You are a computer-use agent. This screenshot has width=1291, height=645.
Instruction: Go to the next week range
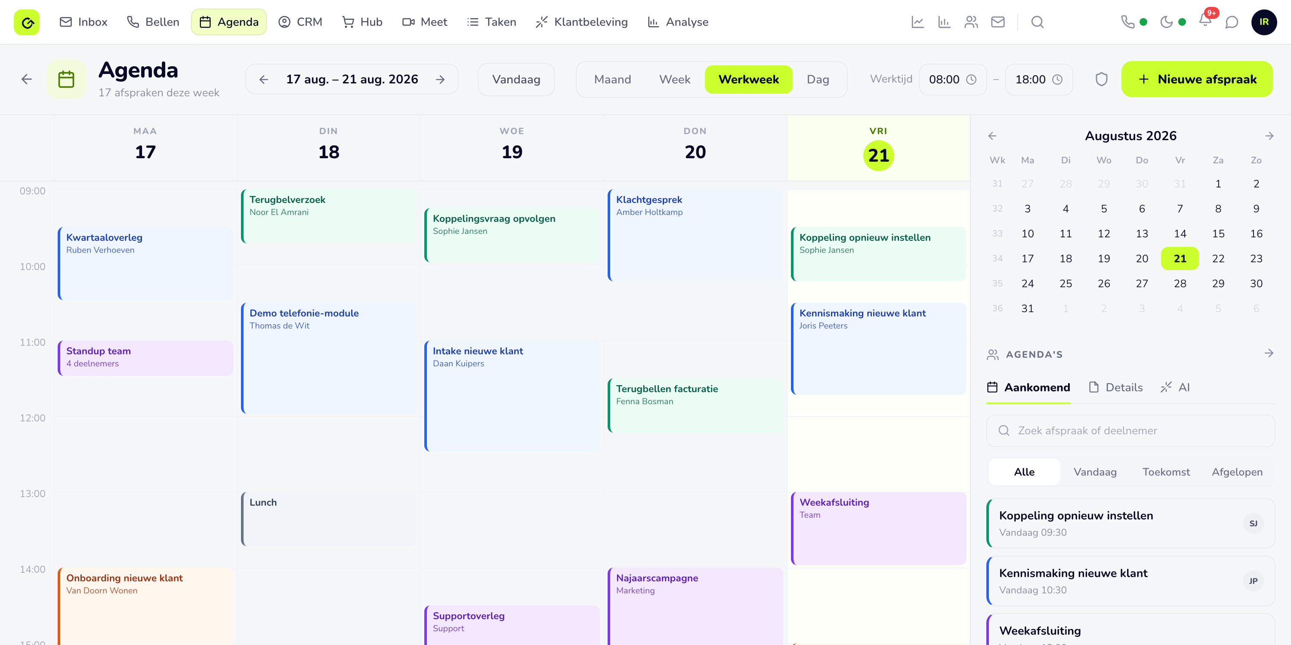pos(440,80)
